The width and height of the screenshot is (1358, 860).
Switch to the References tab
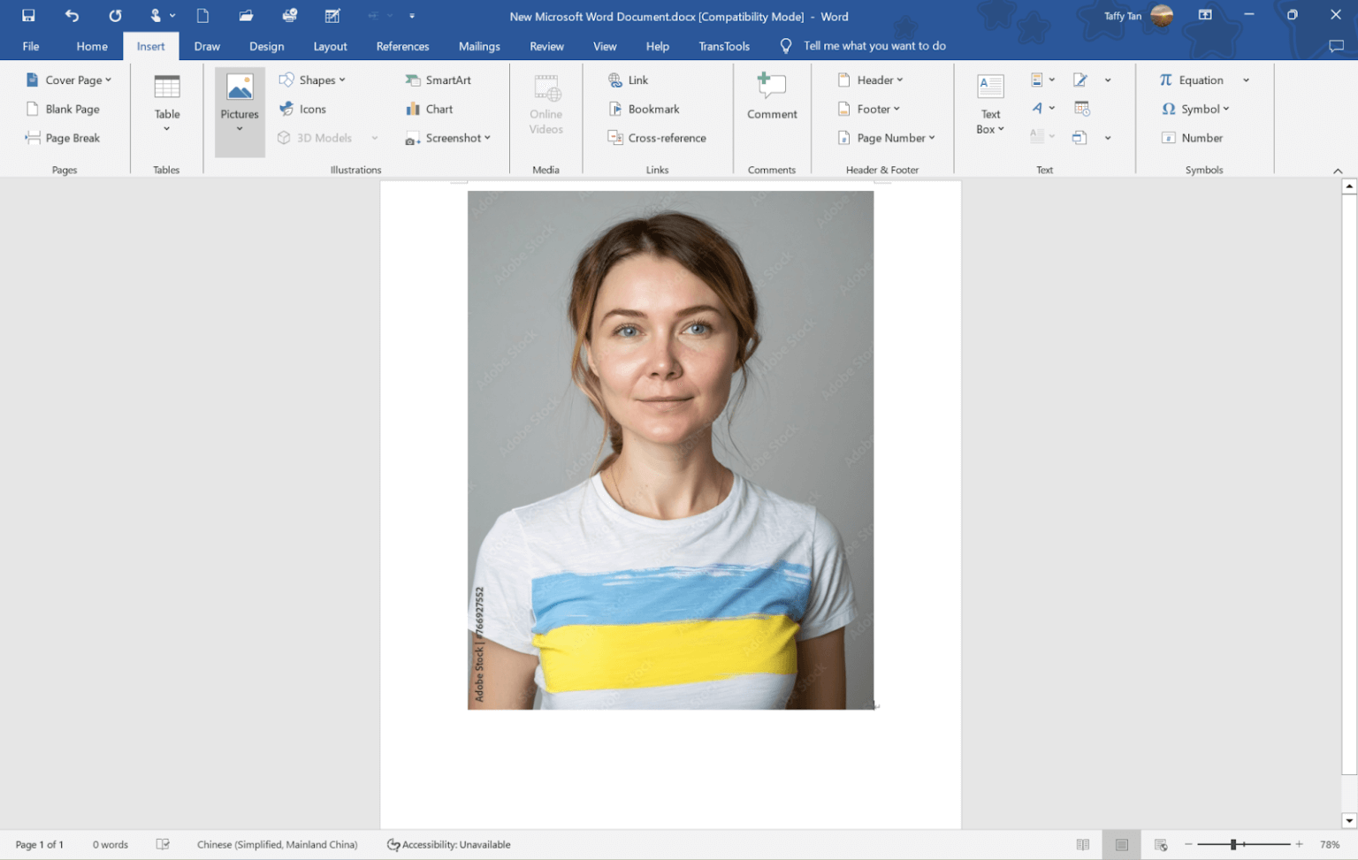pyautogui.click(x=402, y=46)
